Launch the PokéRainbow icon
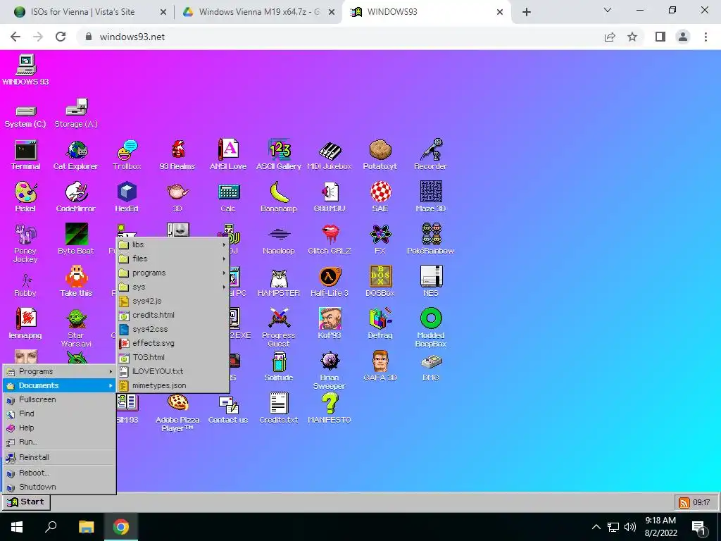This screenshot has height=541, width=721. 431,240
